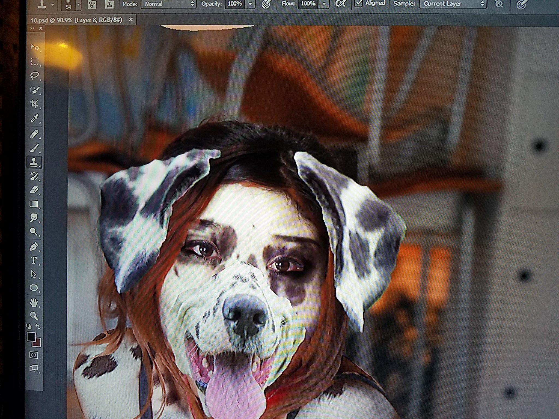Select the Clone Stamp tool in toolbox
This screenshot has height=419, width=559.
coord(34,162)
